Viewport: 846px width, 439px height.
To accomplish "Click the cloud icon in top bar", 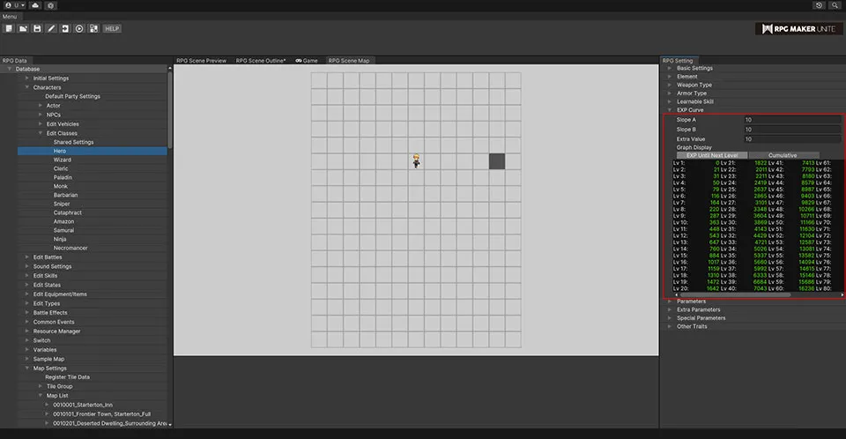I will point(34,5).
